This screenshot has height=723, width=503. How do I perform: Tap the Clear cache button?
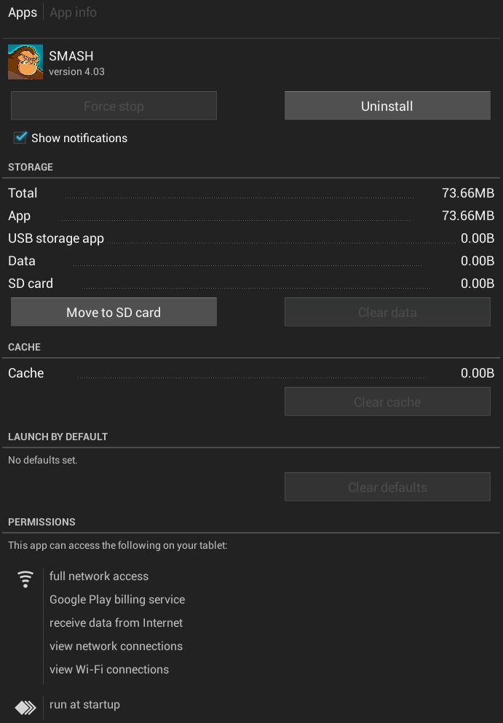387,402
